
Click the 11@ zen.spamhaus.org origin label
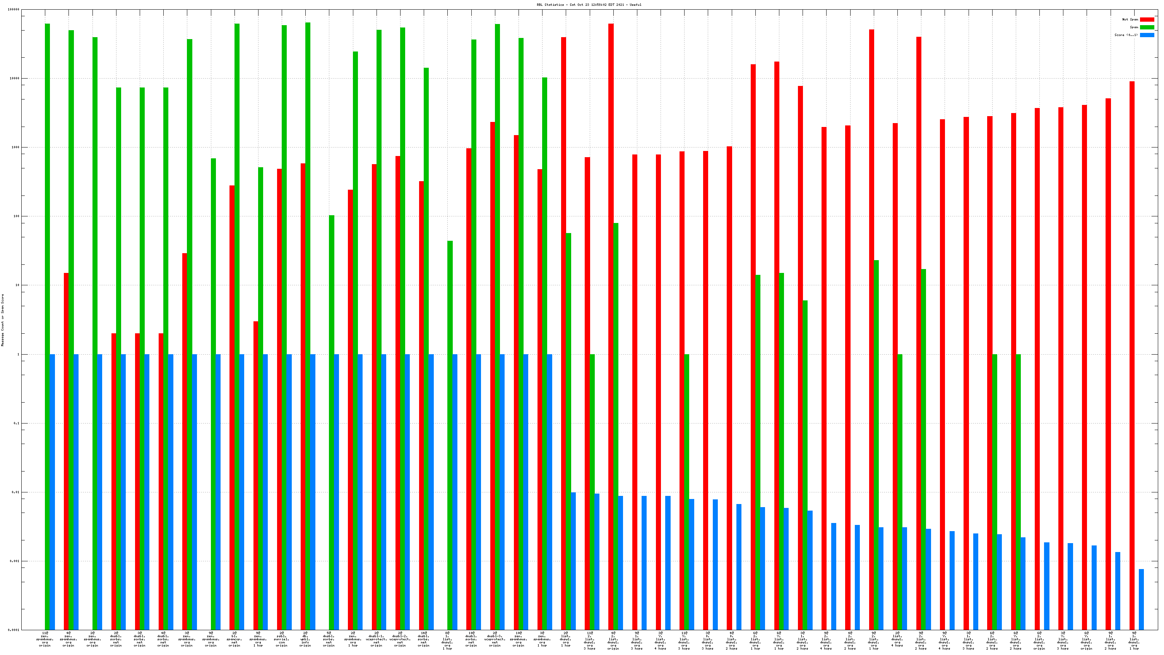pos(45,639)
